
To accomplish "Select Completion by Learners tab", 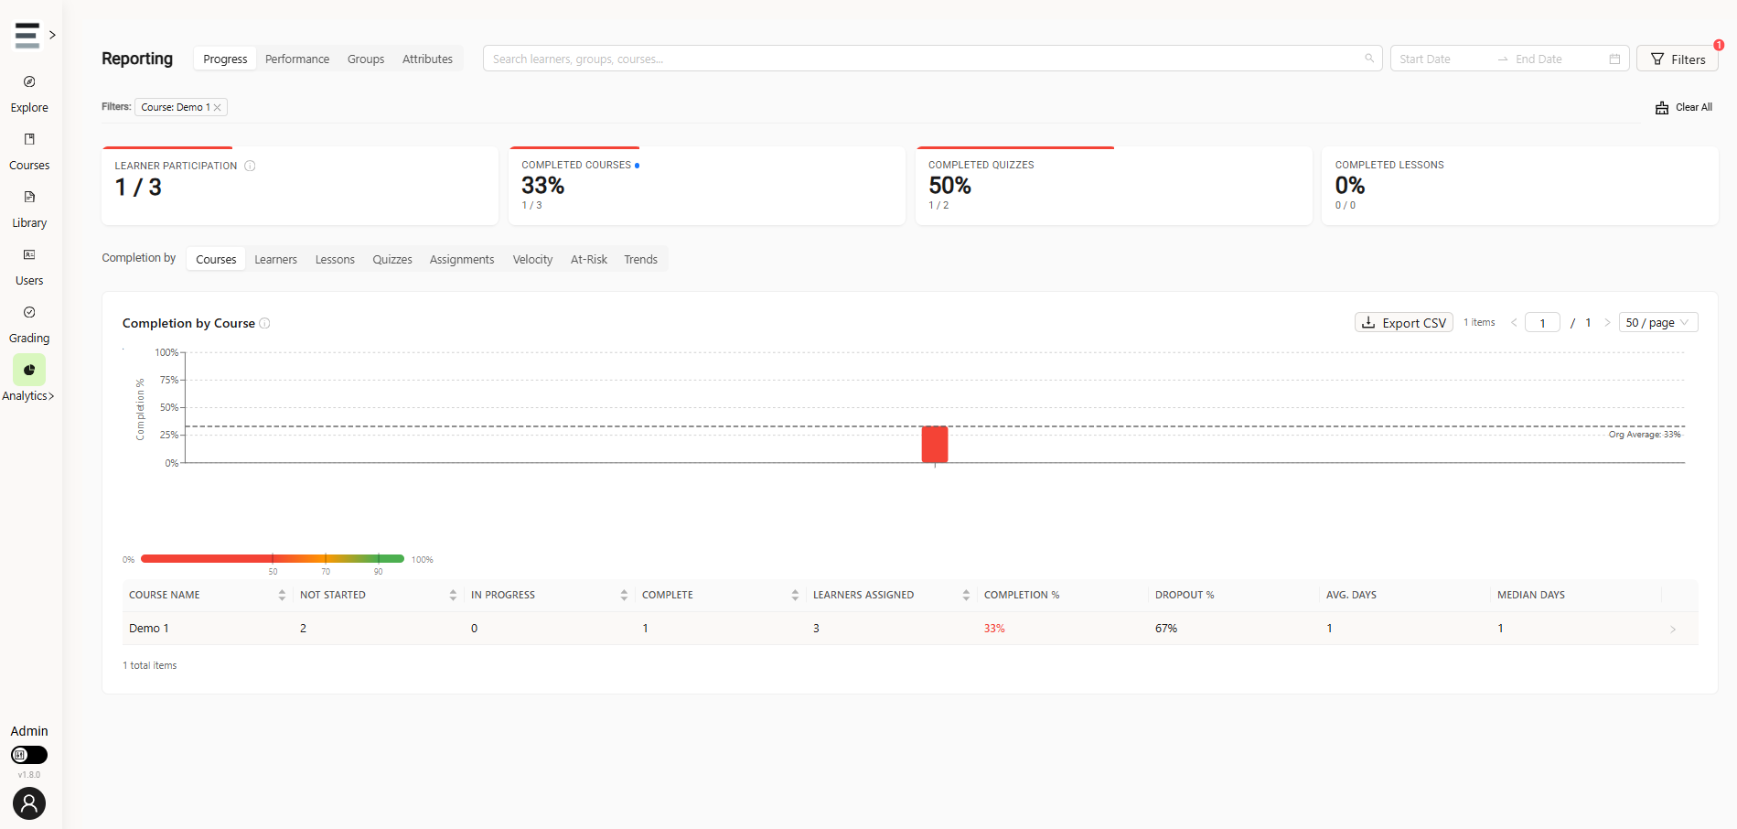I will coord(275,259).
